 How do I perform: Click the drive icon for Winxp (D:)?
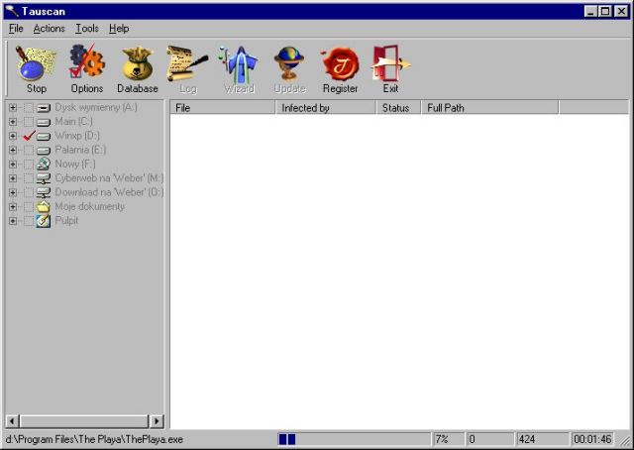pos(44,136)
